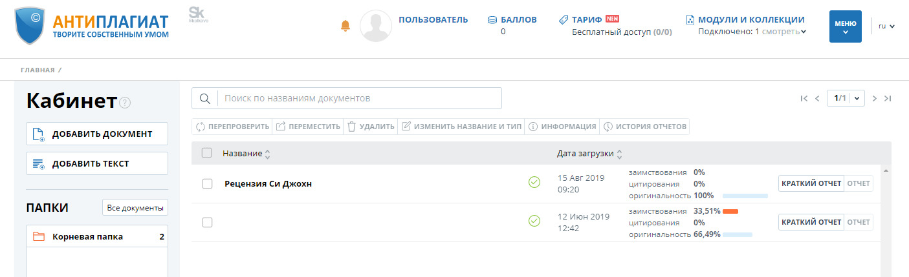
Task: Open the user profile avatar
Action: [x=375, y=26]
